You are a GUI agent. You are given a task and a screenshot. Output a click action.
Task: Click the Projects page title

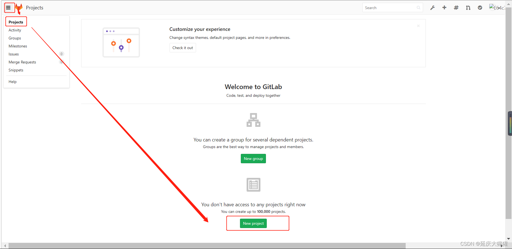35,8
